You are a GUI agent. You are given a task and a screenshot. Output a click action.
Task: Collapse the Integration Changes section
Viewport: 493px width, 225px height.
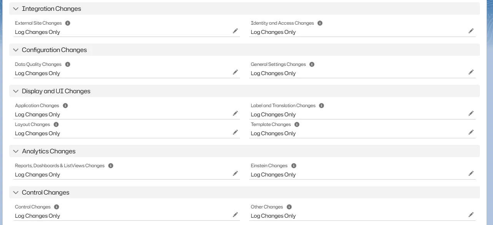pos(16,8)
